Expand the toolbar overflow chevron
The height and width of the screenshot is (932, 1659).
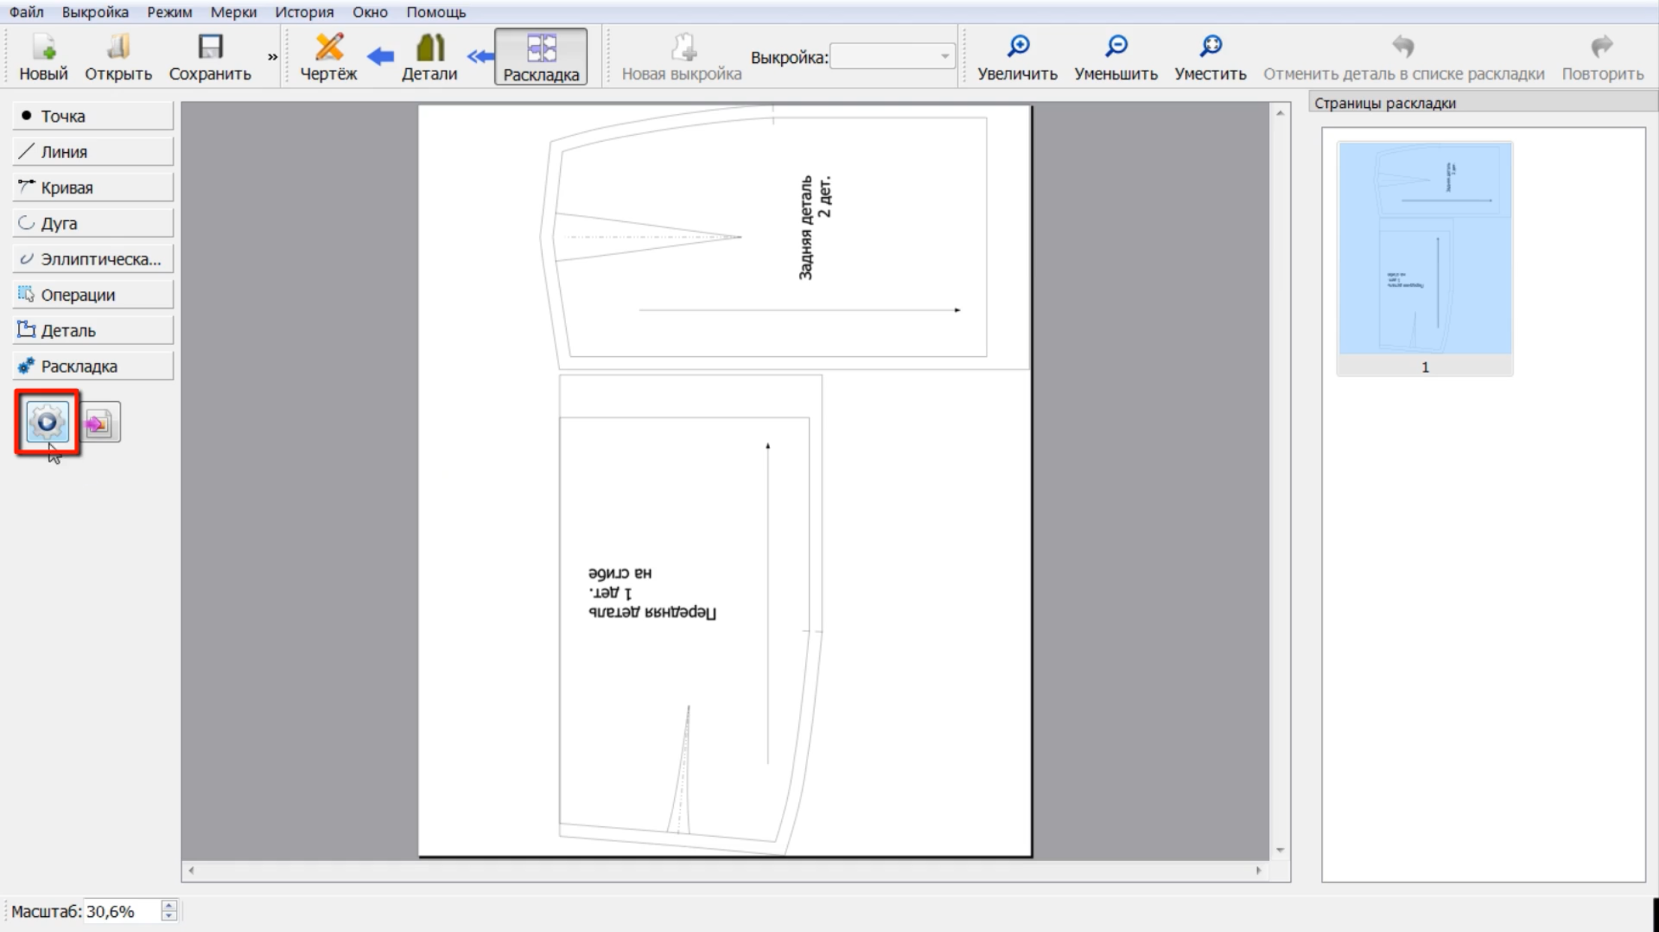pyautogui.click(x=272, y=57)
